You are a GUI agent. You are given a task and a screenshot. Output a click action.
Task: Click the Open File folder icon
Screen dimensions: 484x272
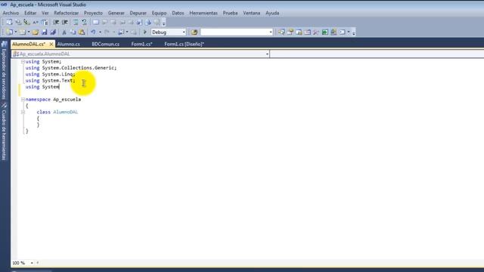(x=36, y=32)
